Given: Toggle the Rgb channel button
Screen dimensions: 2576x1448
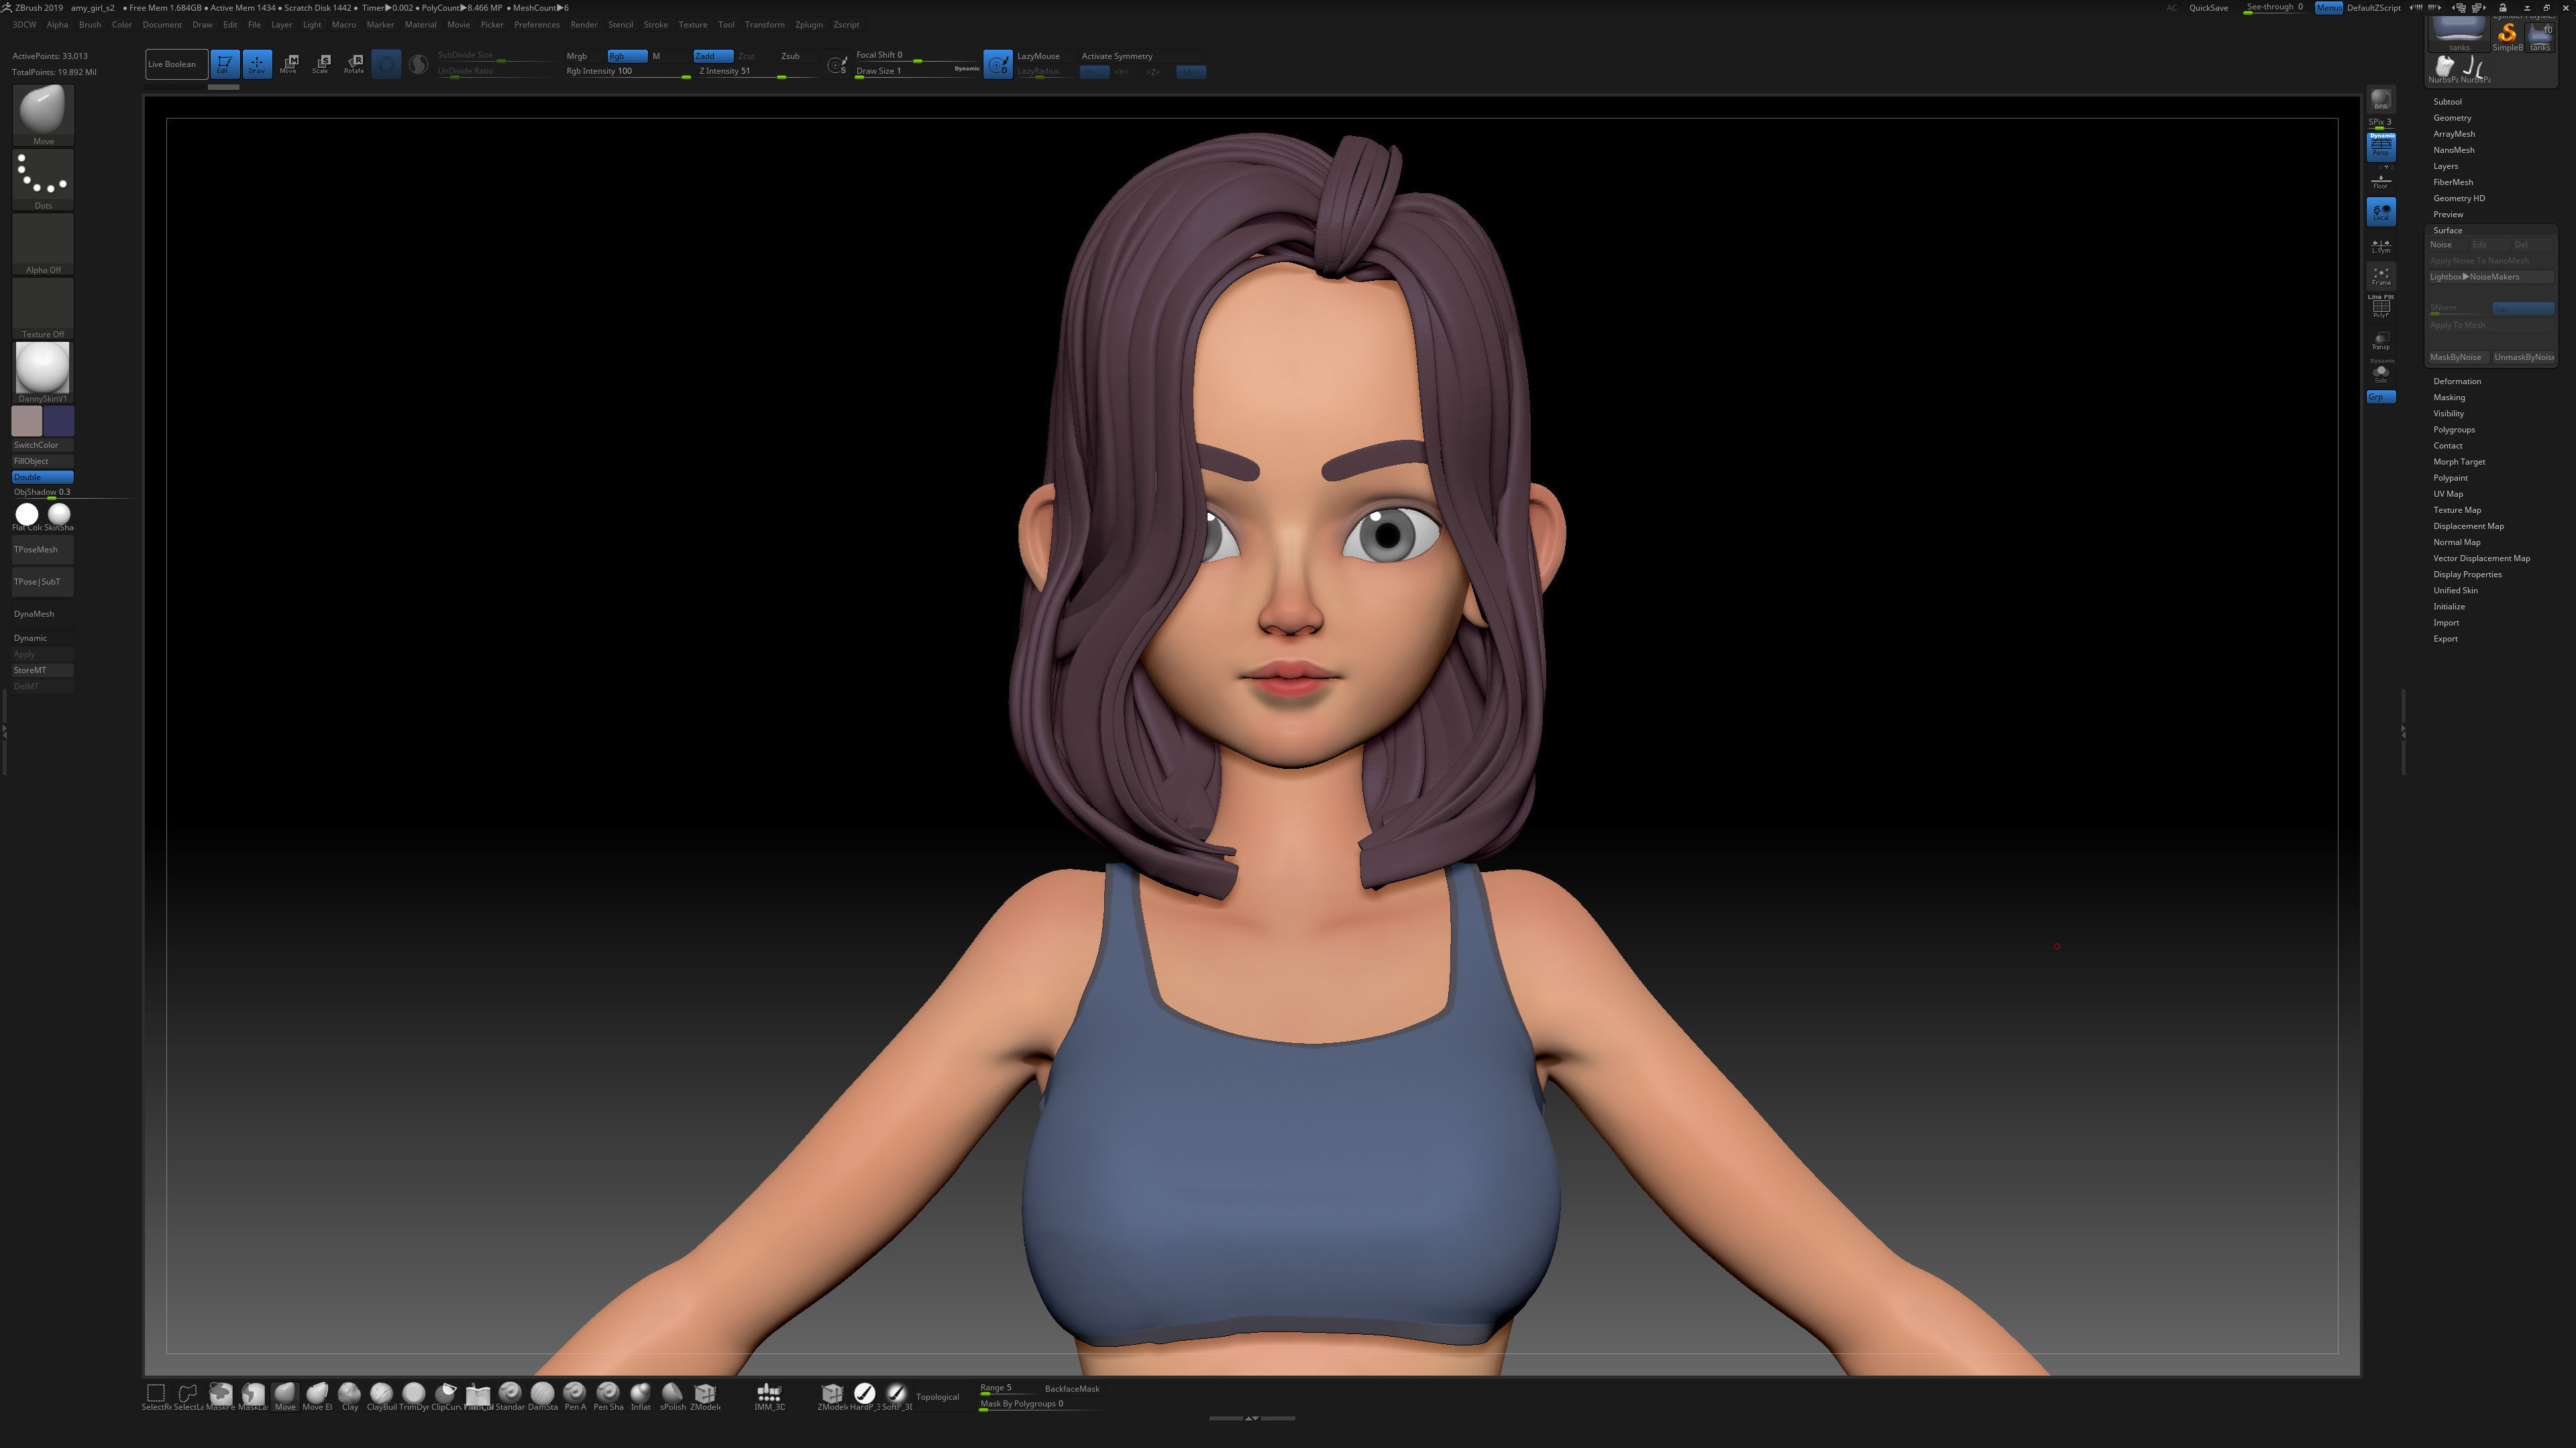Looking at the screenshot, I should tap(627, 56).
